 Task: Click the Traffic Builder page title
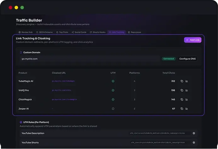point(29,20)
